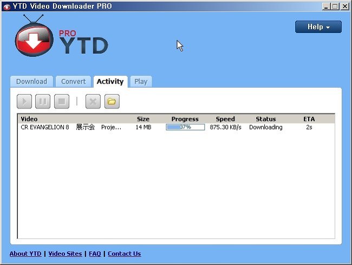Click the delete X toolbar icon

point(93,102)
